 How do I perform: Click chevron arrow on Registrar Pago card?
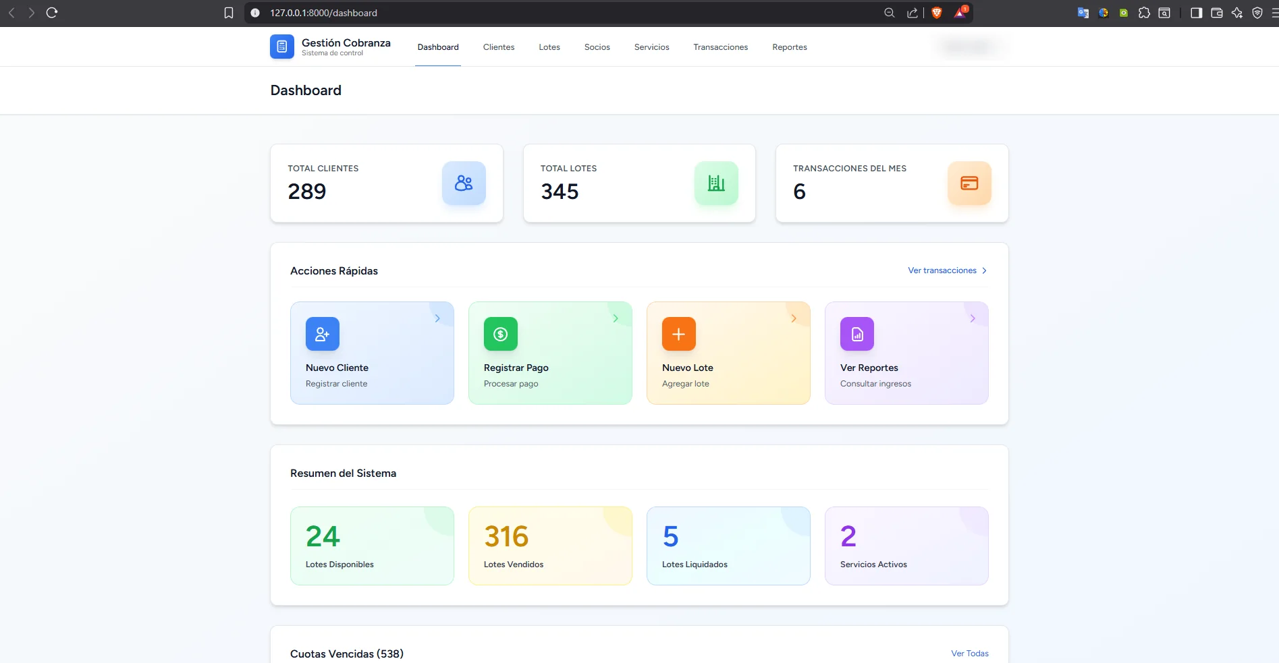[616, 318]
